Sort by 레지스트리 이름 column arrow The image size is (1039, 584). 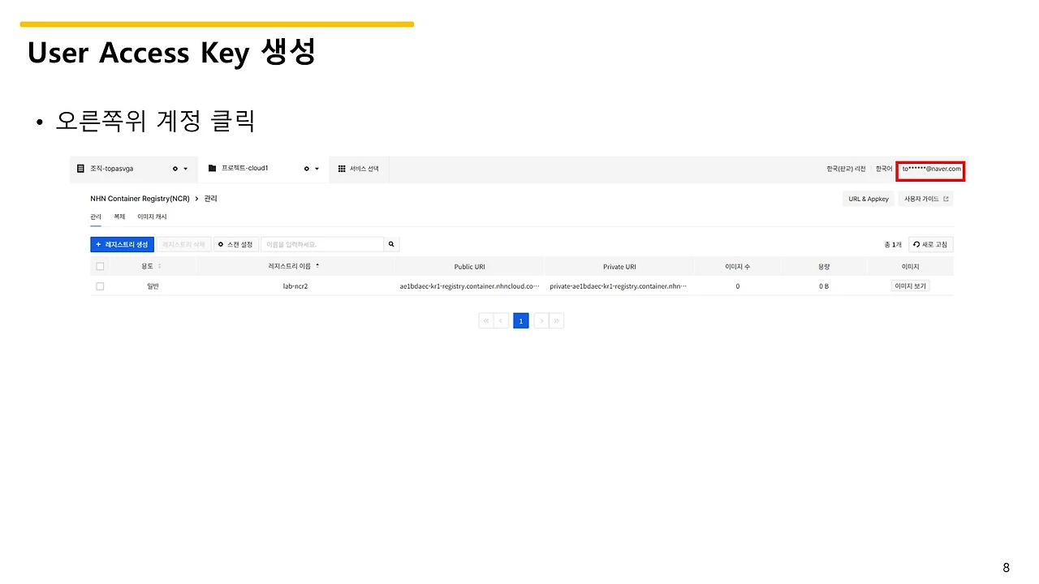pos(317,265)
